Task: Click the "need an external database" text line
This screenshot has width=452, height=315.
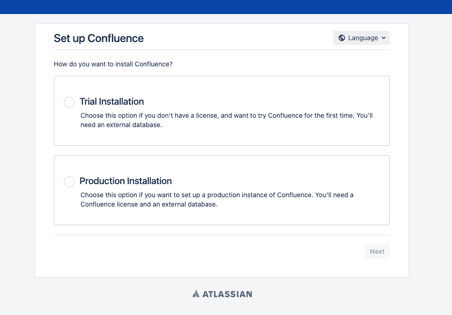Action: click(x=121, y=125)
